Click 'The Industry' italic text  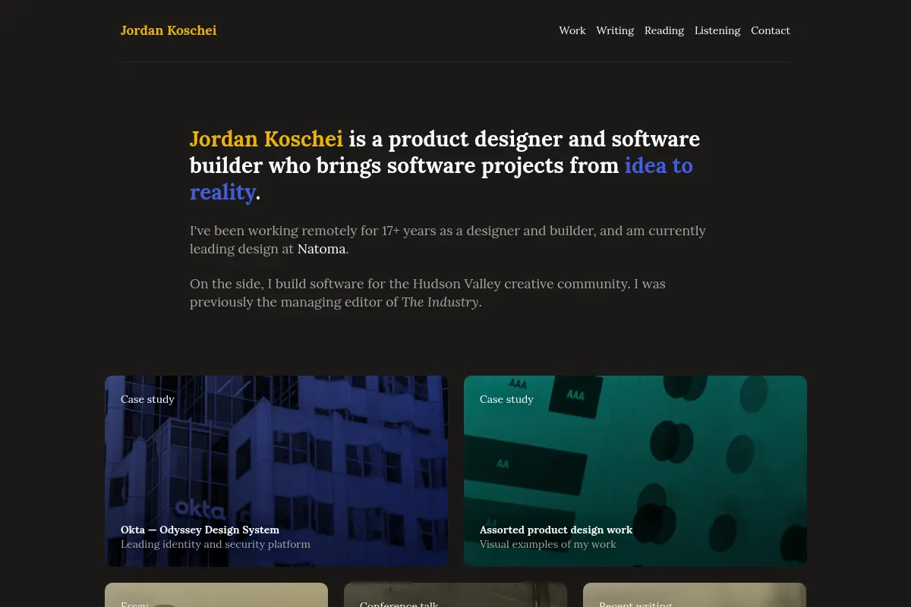point(440,302)
